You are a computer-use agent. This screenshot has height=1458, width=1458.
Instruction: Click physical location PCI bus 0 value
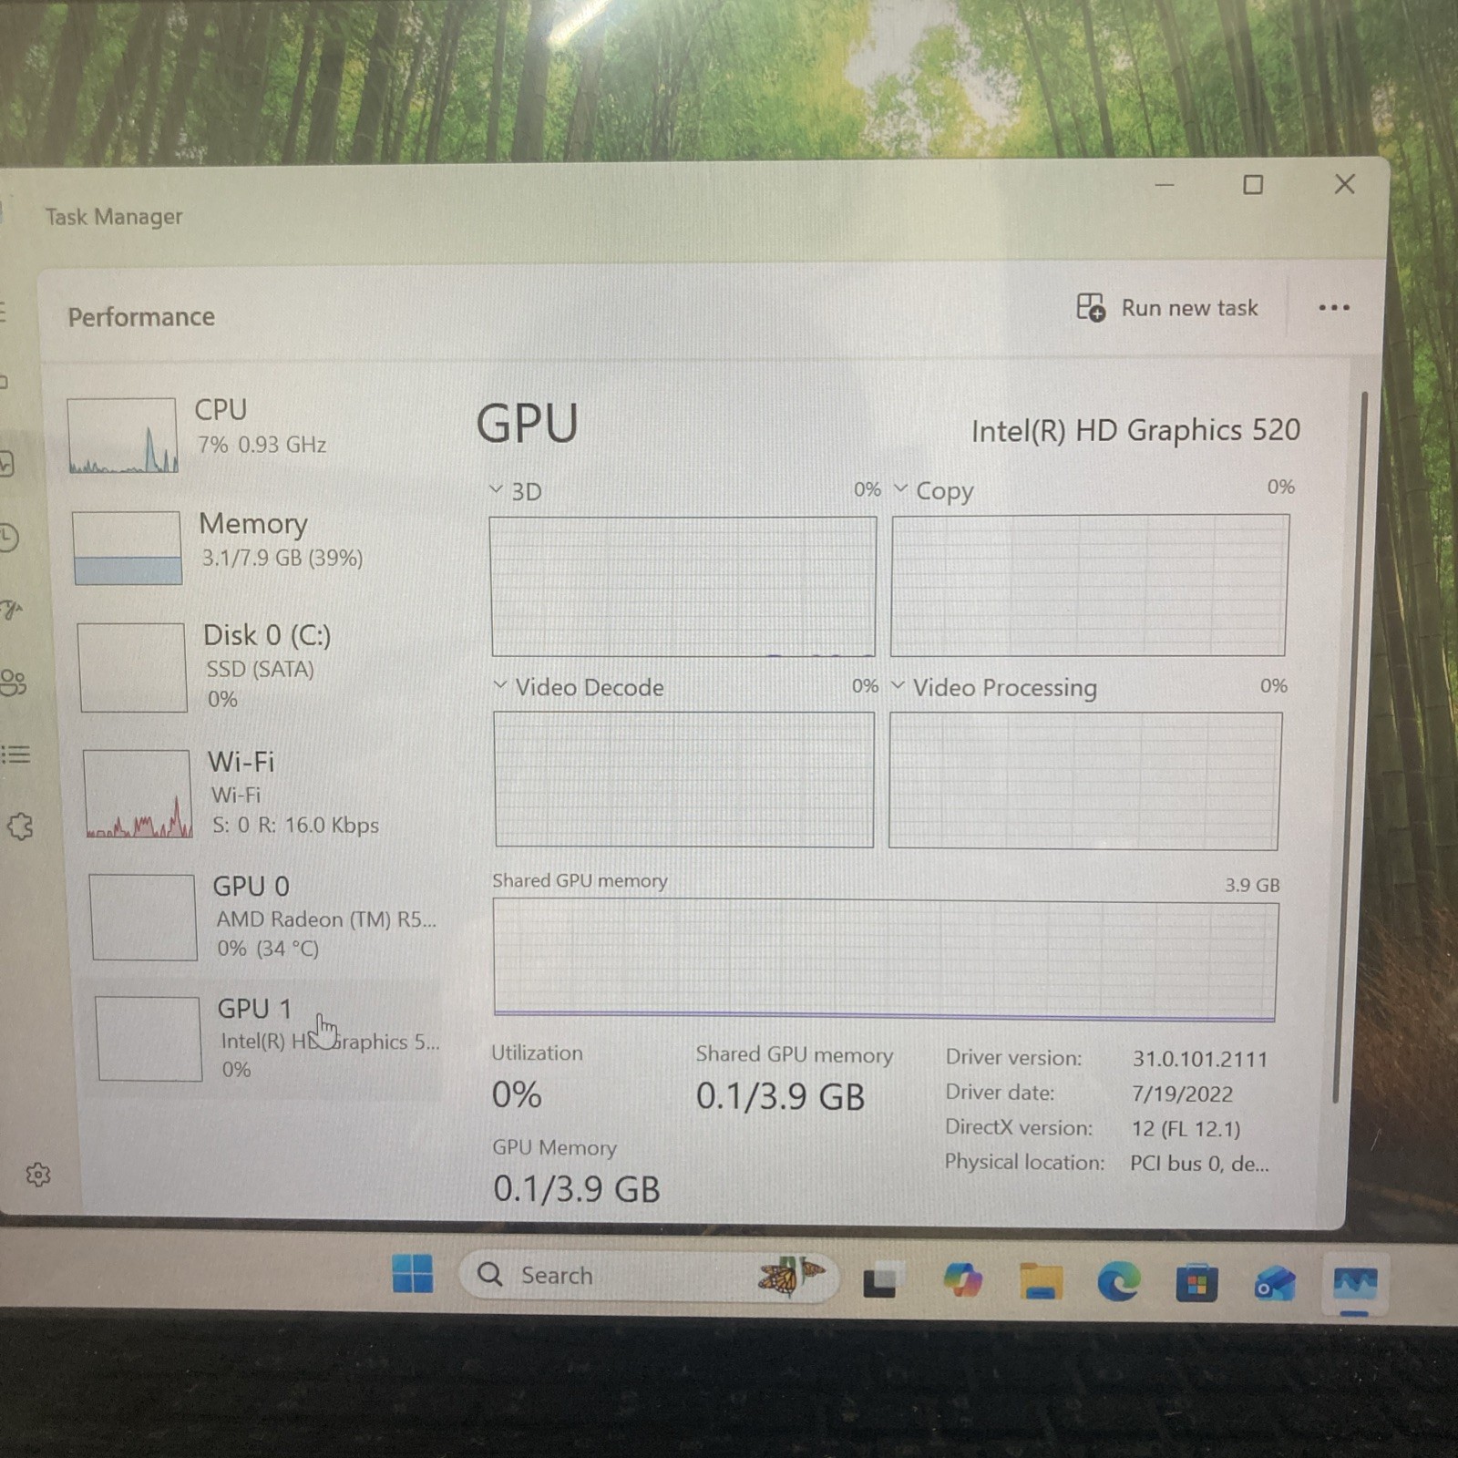coord(1199,1164)
